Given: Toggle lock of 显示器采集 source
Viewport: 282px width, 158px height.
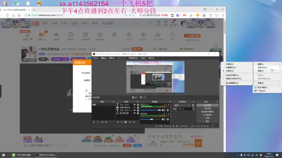Looking at the screenshot, I should 138,113.
